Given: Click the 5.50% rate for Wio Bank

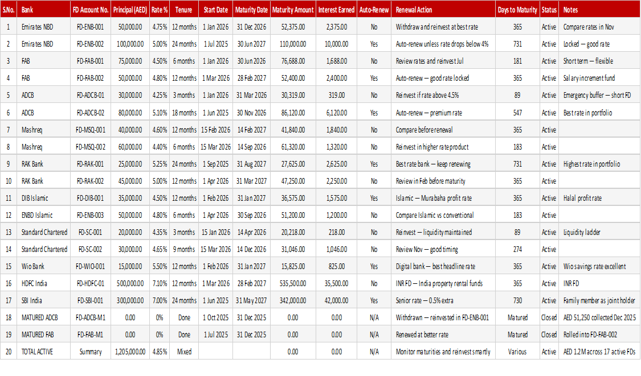Looking at the screenshot, I should [x=160, y=266].
